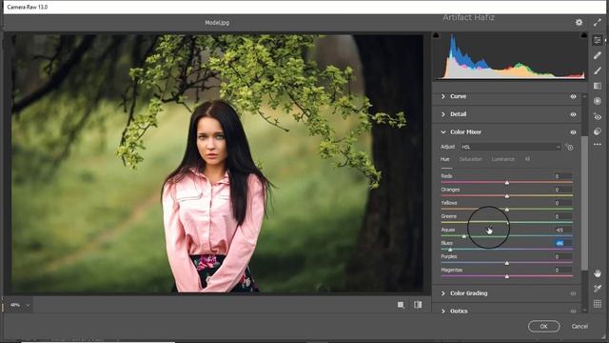Expand the Color Grading panel
The image size is (609, 343).
point(443,293)
